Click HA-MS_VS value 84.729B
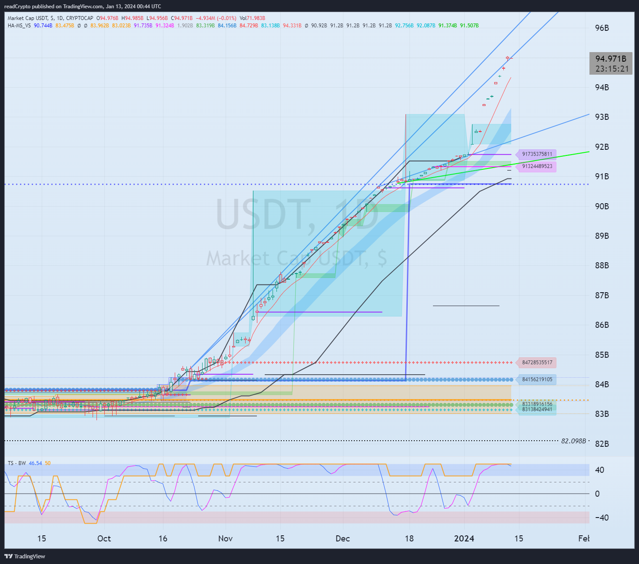 pyautogui.click(x=249, y=26)
